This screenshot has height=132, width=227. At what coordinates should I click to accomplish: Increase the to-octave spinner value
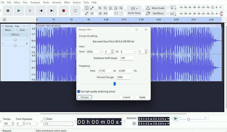point(146,51)
